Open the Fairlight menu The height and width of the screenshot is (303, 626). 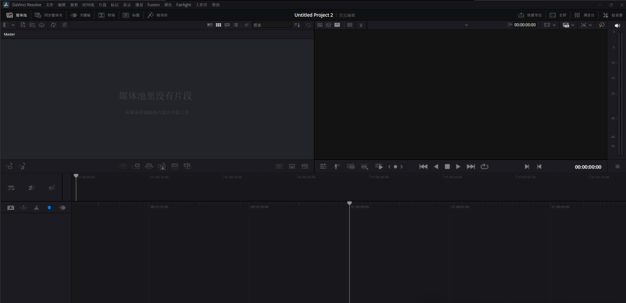[183, 5]
